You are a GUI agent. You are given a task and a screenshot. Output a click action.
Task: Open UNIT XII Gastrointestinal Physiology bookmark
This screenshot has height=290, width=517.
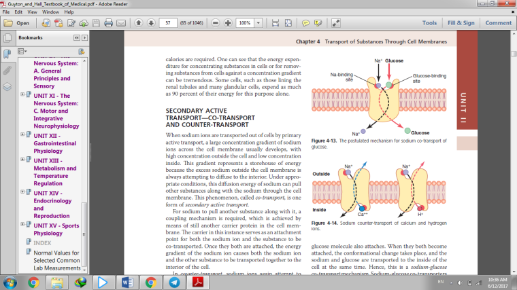coord(54,143)
